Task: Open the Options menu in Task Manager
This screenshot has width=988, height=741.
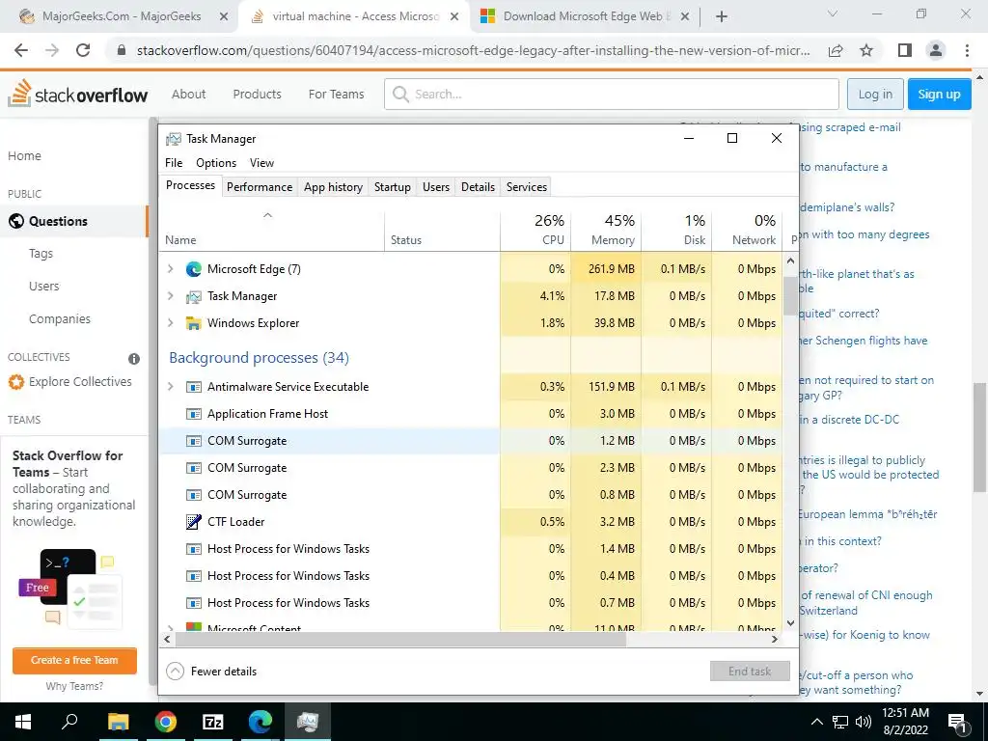Action: (x=216, y=163)
